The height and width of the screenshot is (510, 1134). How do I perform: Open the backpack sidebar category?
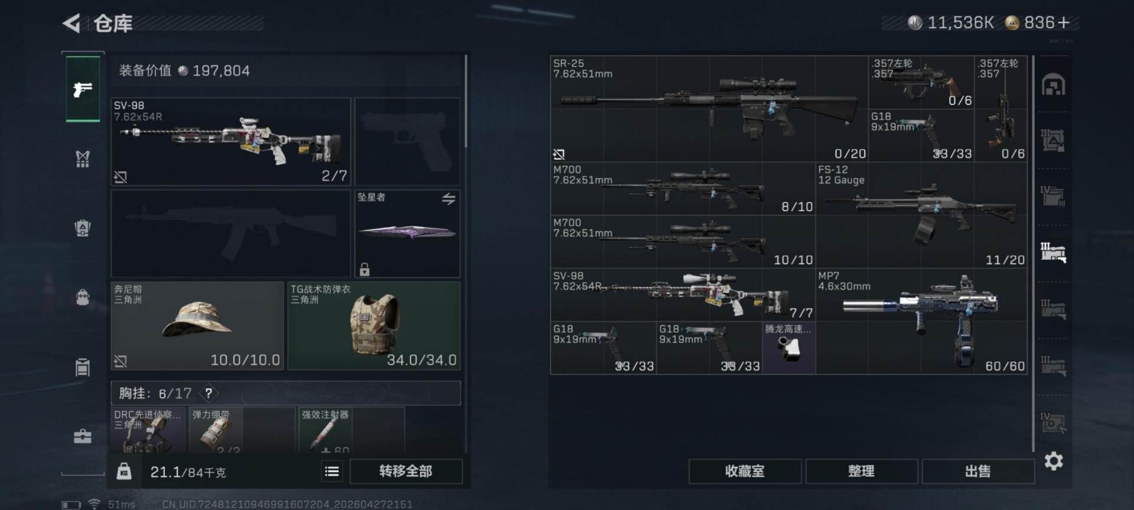tap(83, 297)
